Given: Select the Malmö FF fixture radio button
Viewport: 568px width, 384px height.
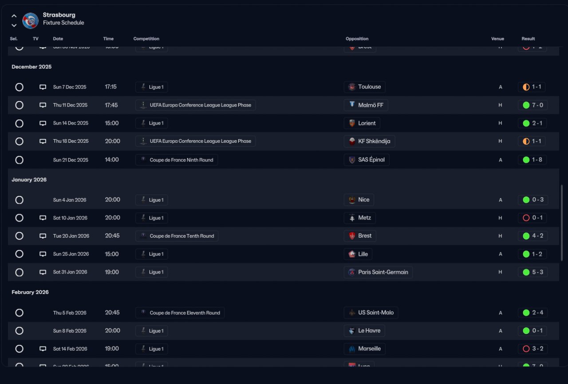Looking at the screenshot, I should pos(20,106).
